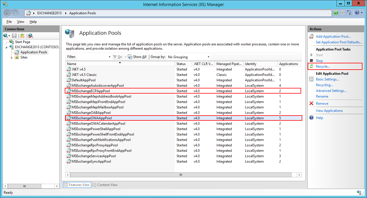Refresh the page with the green refresh icon

coord(336,13)
